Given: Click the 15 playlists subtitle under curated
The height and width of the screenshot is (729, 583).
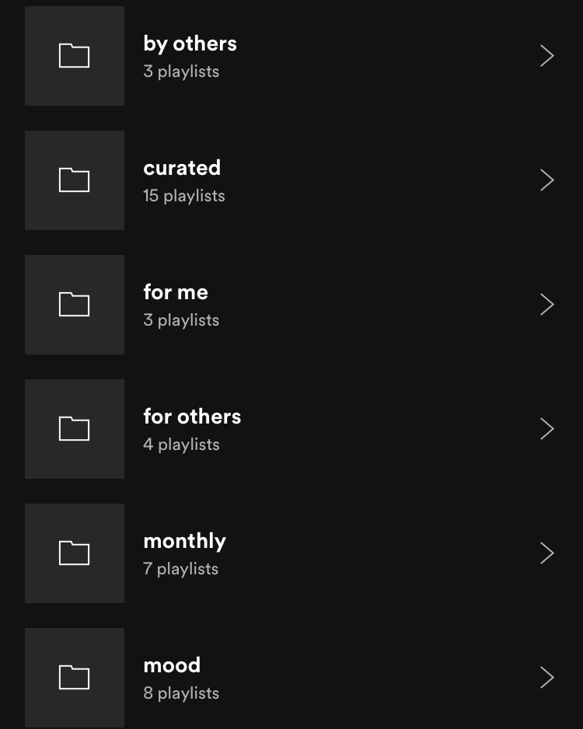Looking at the screenshot, I should coord(184,196).
